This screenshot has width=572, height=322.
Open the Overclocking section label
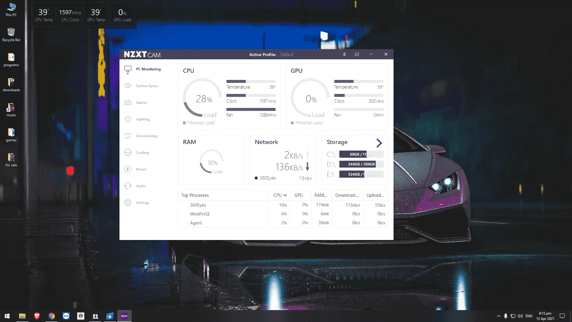coord(147,136)
